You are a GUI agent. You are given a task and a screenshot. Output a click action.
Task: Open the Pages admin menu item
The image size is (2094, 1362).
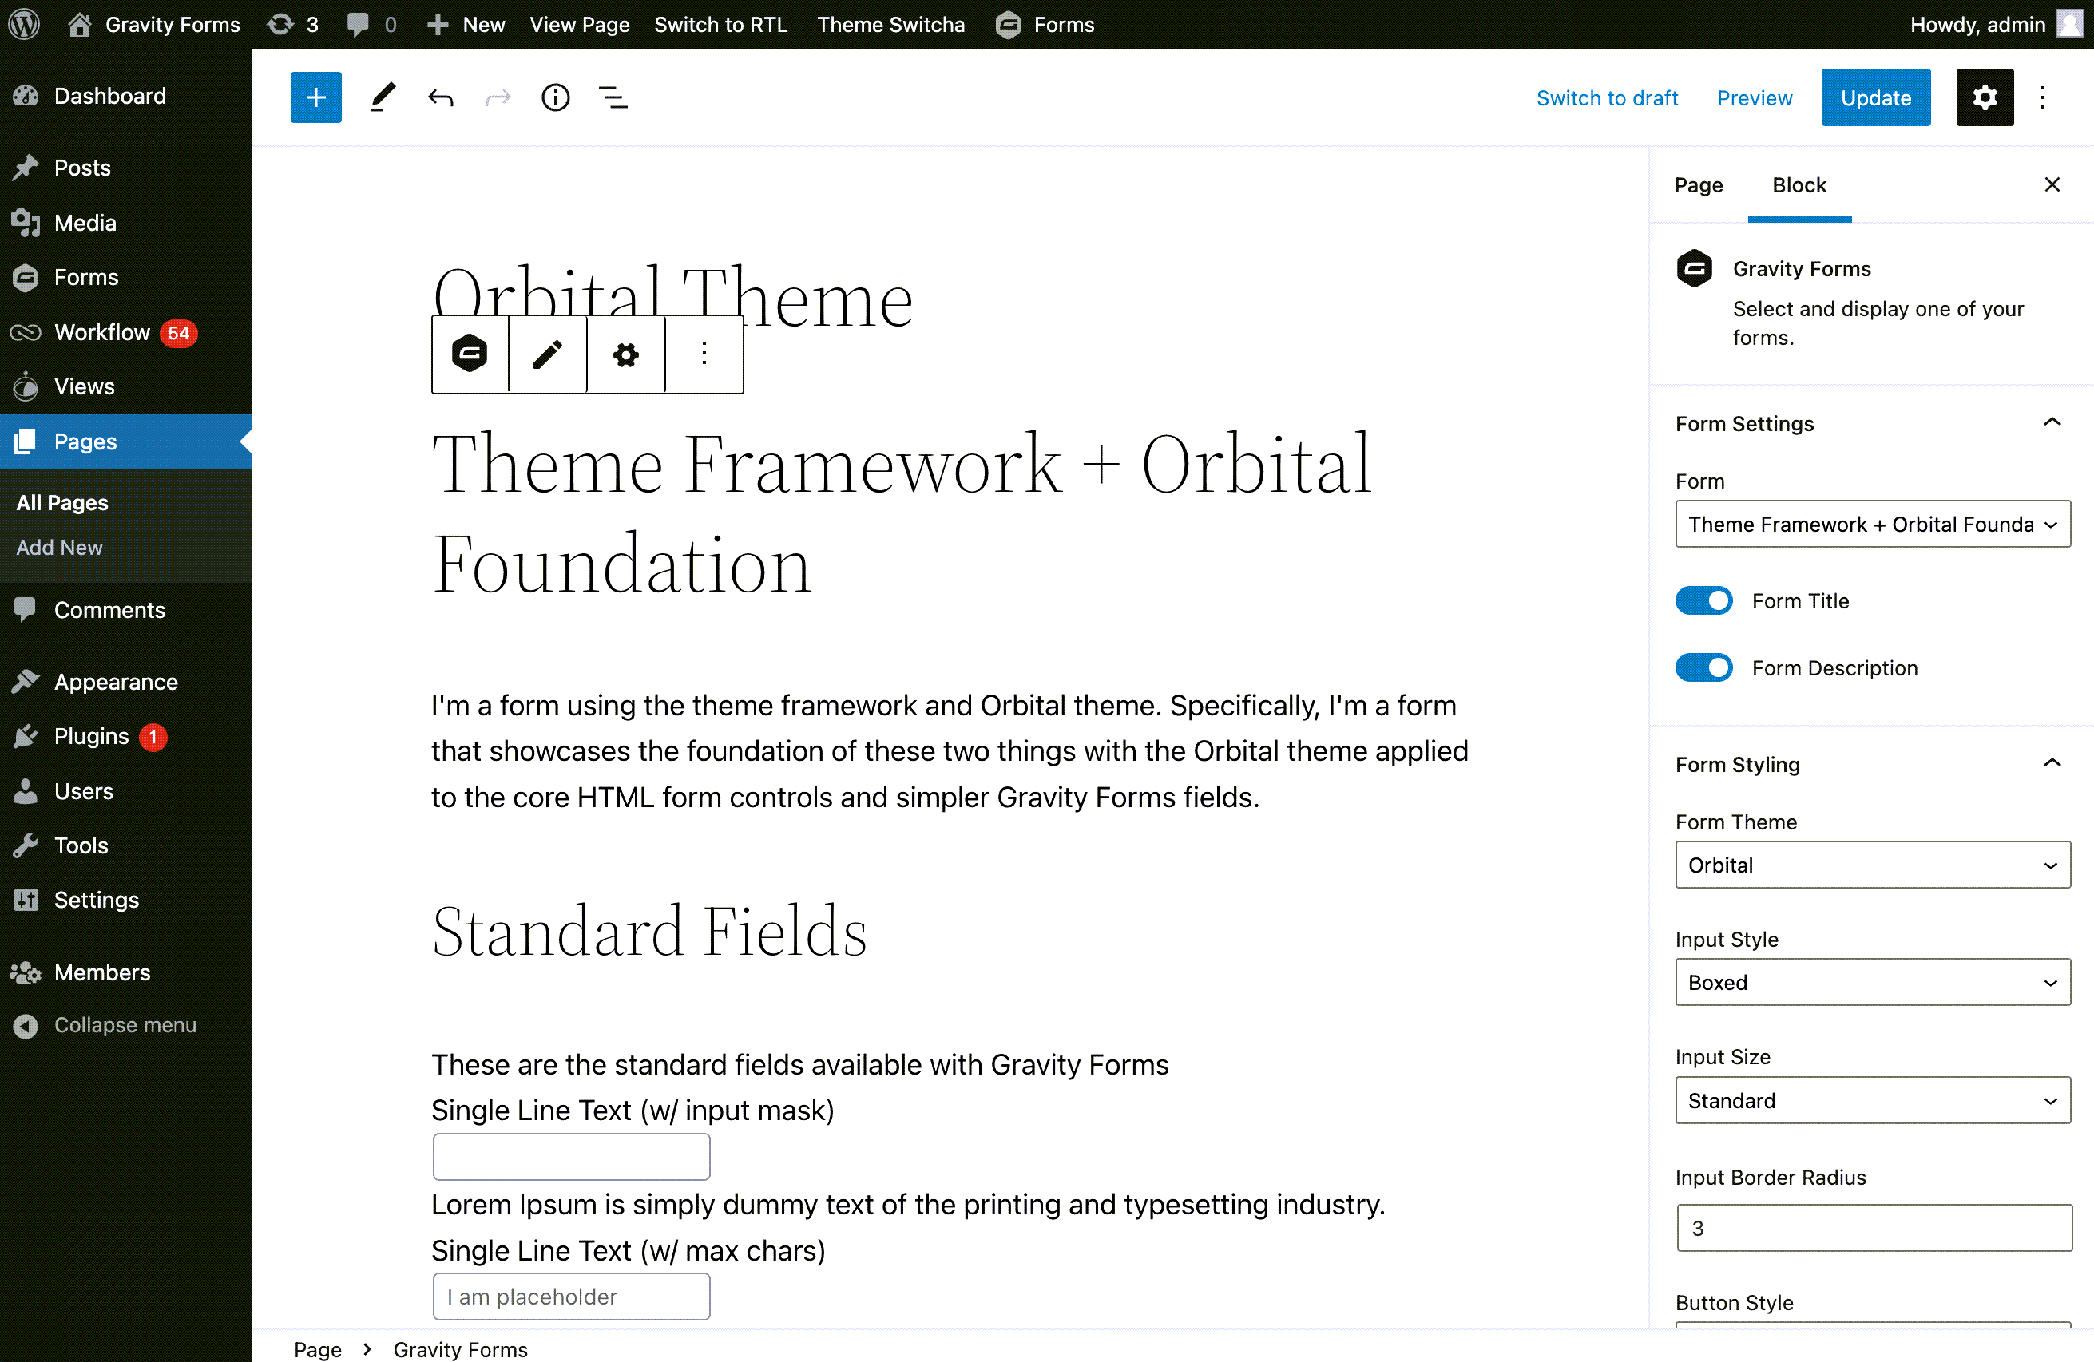pos(126,441)
